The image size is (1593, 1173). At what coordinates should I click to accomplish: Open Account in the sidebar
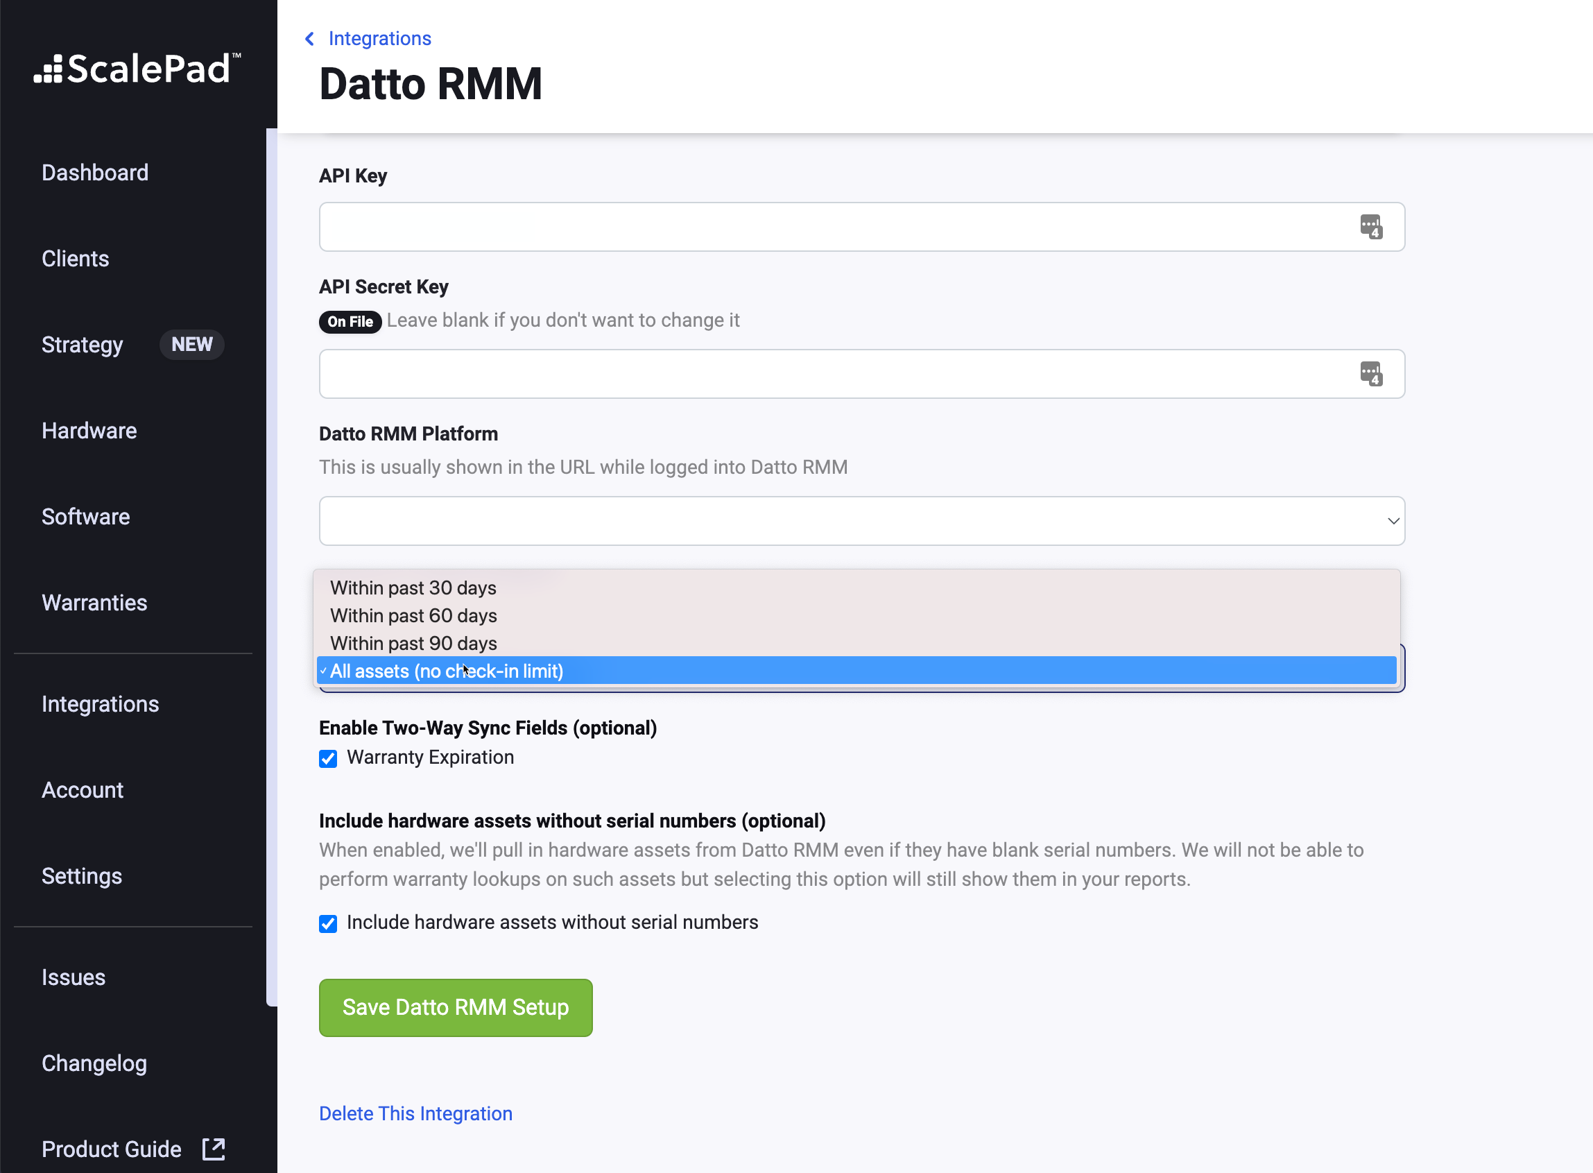83,789
